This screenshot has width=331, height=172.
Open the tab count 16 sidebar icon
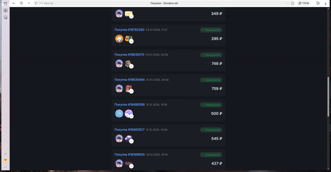(x=5, y=11)
